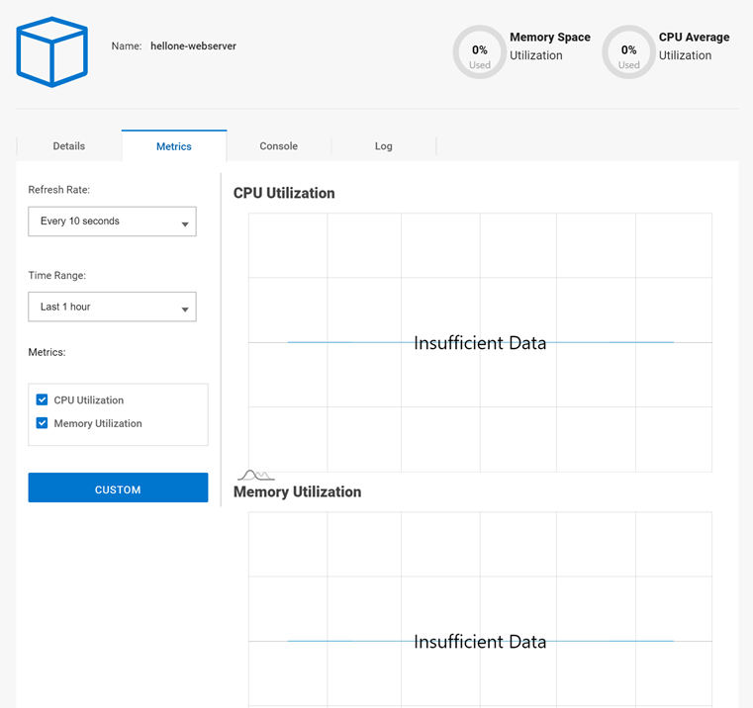Viewport: 753px width, 708px height.
Task: Click the Memory Utilization chart heading
Action: pyautogui.click(x=297, y=491)
